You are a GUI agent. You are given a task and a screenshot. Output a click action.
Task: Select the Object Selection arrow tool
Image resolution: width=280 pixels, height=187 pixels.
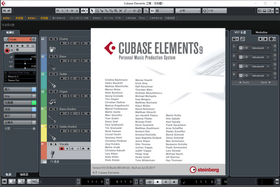tap(92, 11)
